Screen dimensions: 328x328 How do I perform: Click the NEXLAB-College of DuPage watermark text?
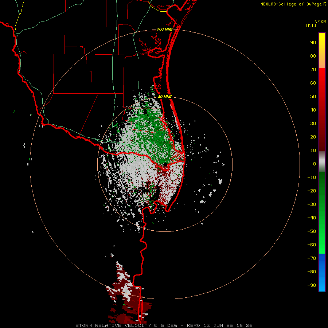click(293, 4)
